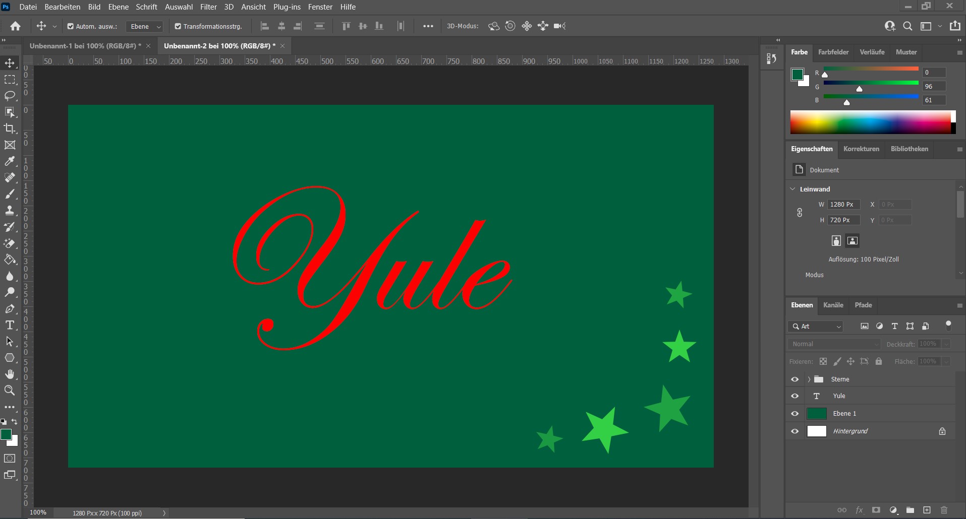966x519 pixels.
Task: Expand the Sterne layer group
Action: point(809,379)
